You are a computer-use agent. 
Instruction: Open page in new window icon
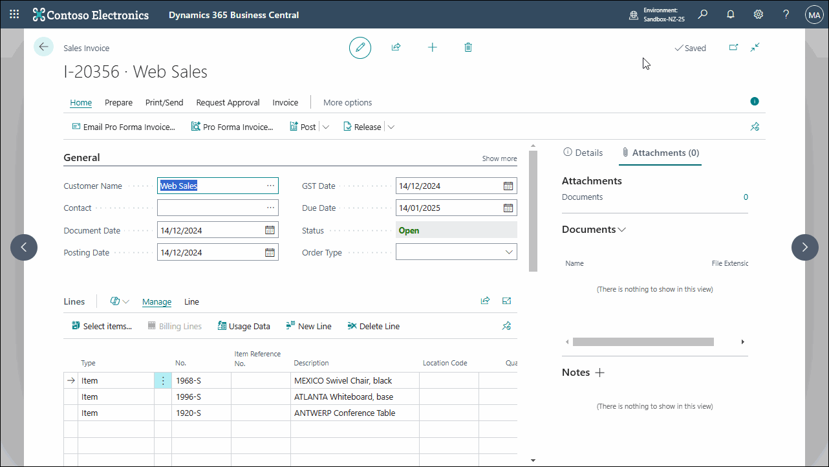(733, 47)
